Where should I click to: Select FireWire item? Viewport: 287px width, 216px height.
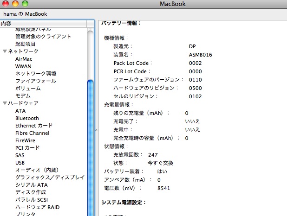click(25, 140)
